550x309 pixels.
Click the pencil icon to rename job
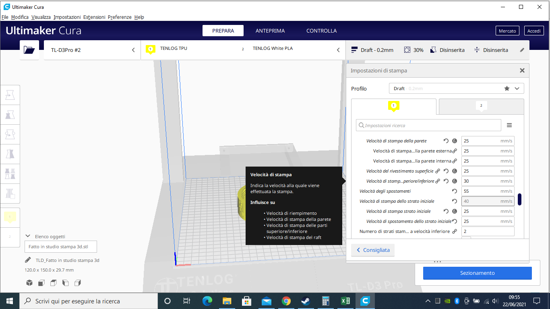pyautogui.click(x=28, y=260)
